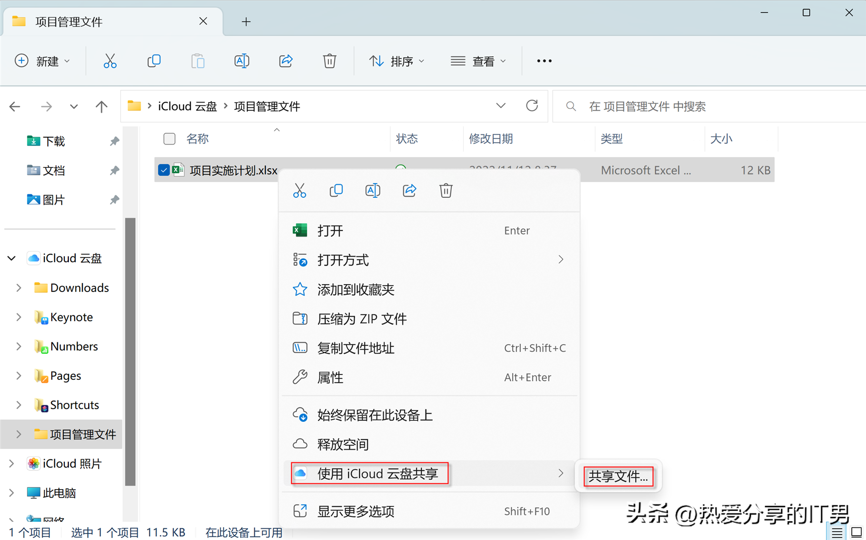Click the Excel file icon of 项目实施计划.xlsx
Image resolution: width=866 pixels, height=540 pixels.
[x=178, y=170]
